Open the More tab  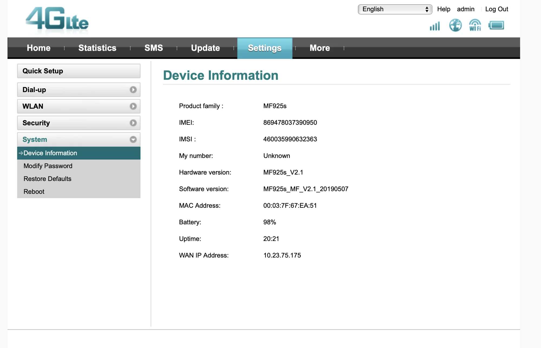click(x=320, y=48)
